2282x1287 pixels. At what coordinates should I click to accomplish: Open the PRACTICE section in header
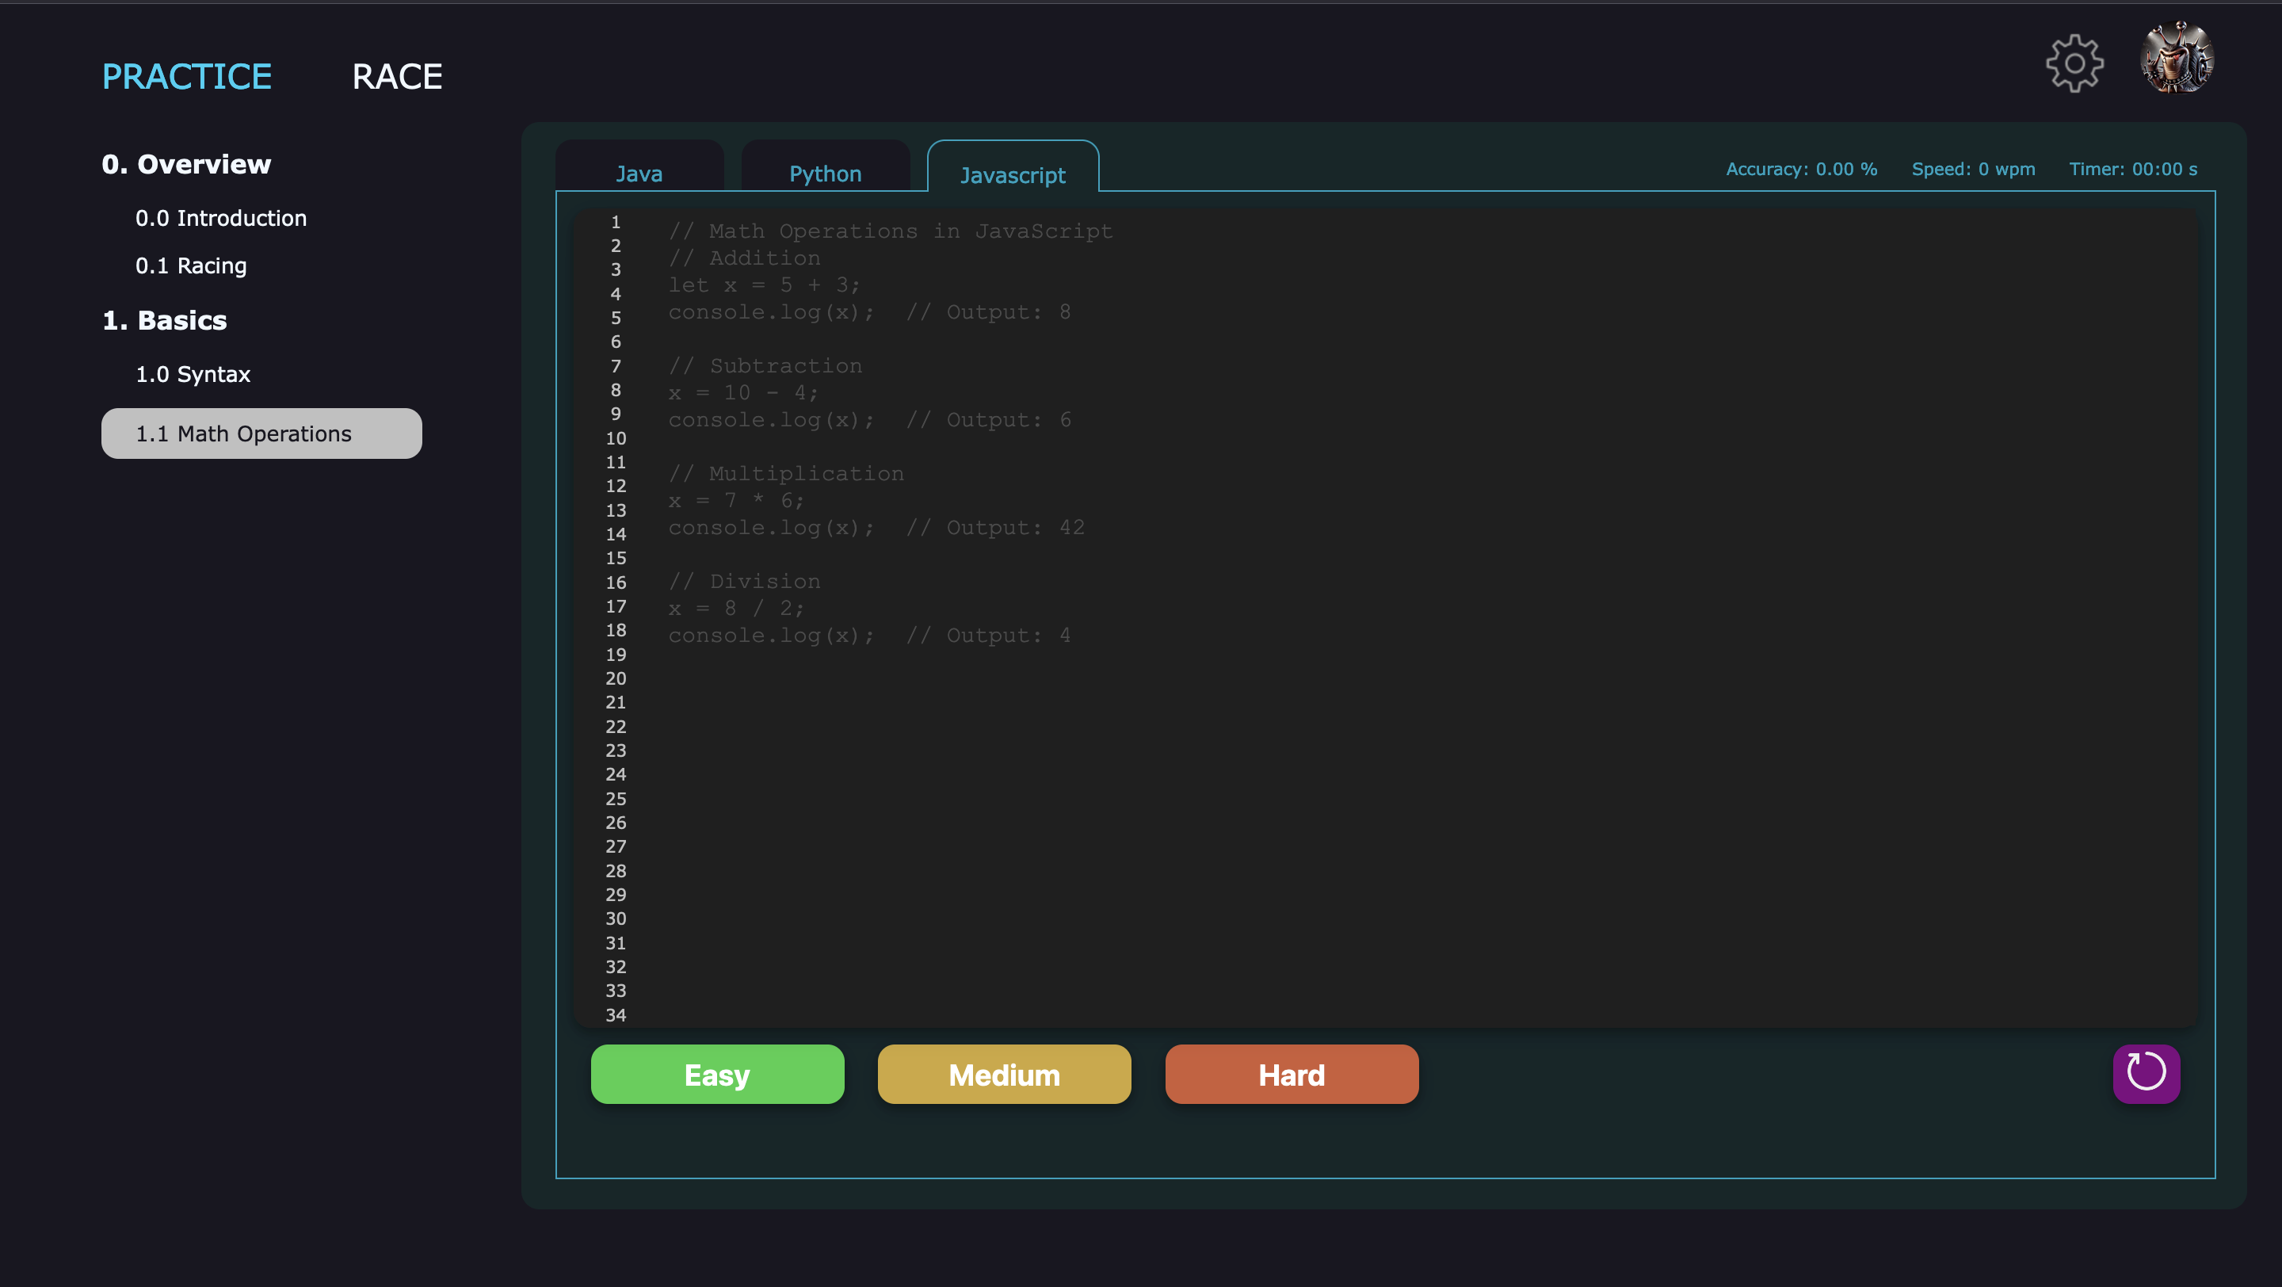(187, 76)
